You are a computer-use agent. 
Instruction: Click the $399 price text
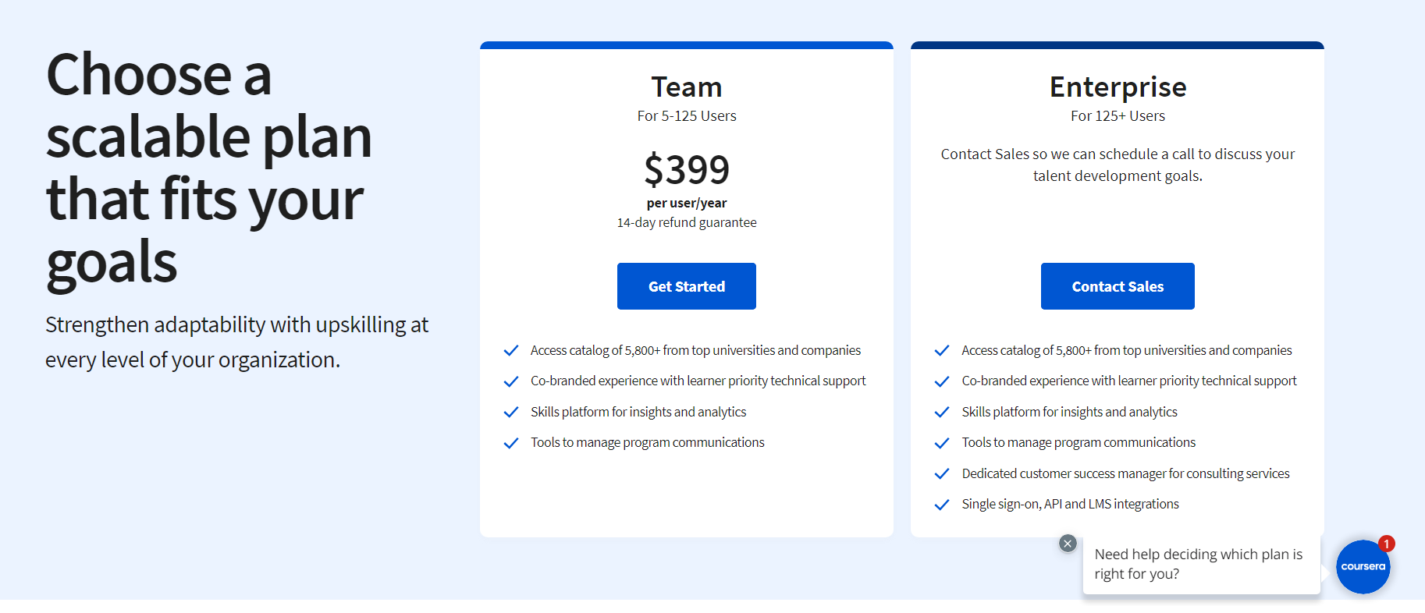(x=686, y=169)
